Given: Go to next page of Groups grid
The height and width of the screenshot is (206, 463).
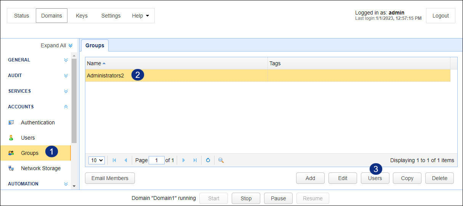Looking at the screenshot, I should point(184,160).
